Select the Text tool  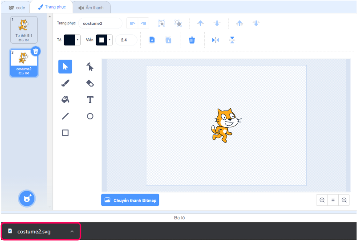pos(90,99)
